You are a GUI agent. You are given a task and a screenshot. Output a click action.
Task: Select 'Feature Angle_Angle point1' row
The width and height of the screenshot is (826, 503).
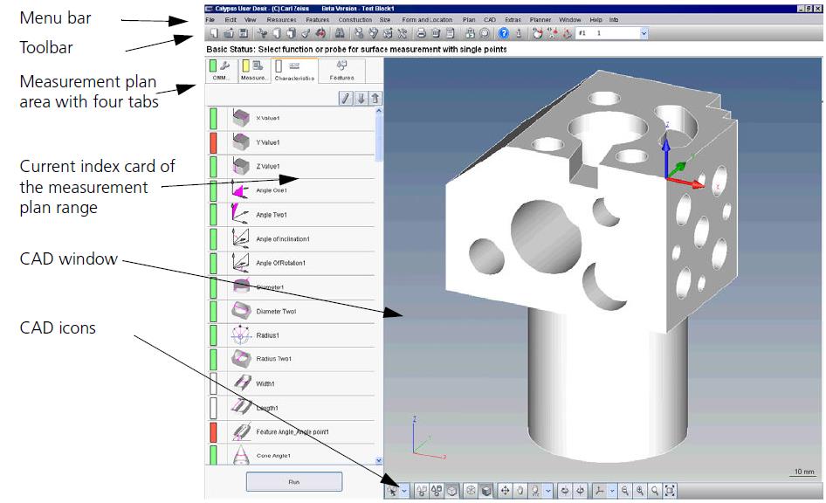pyautogui.click(x=292, y=432)
